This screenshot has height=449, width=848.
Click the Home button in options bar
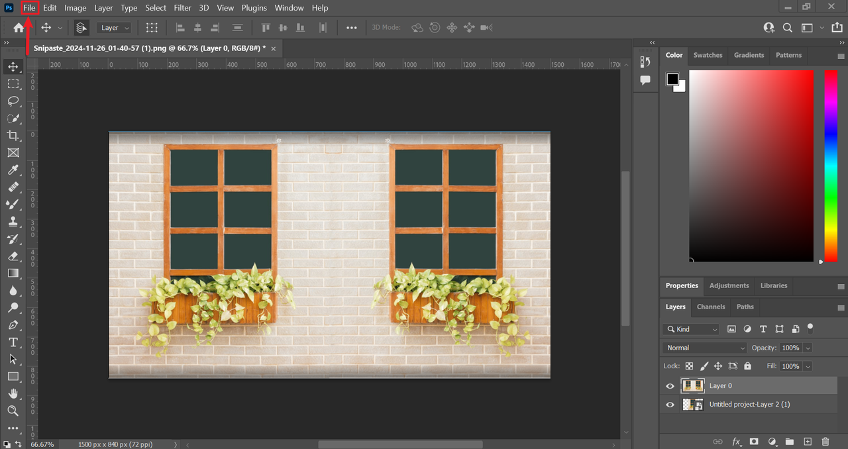pos(19,28)
